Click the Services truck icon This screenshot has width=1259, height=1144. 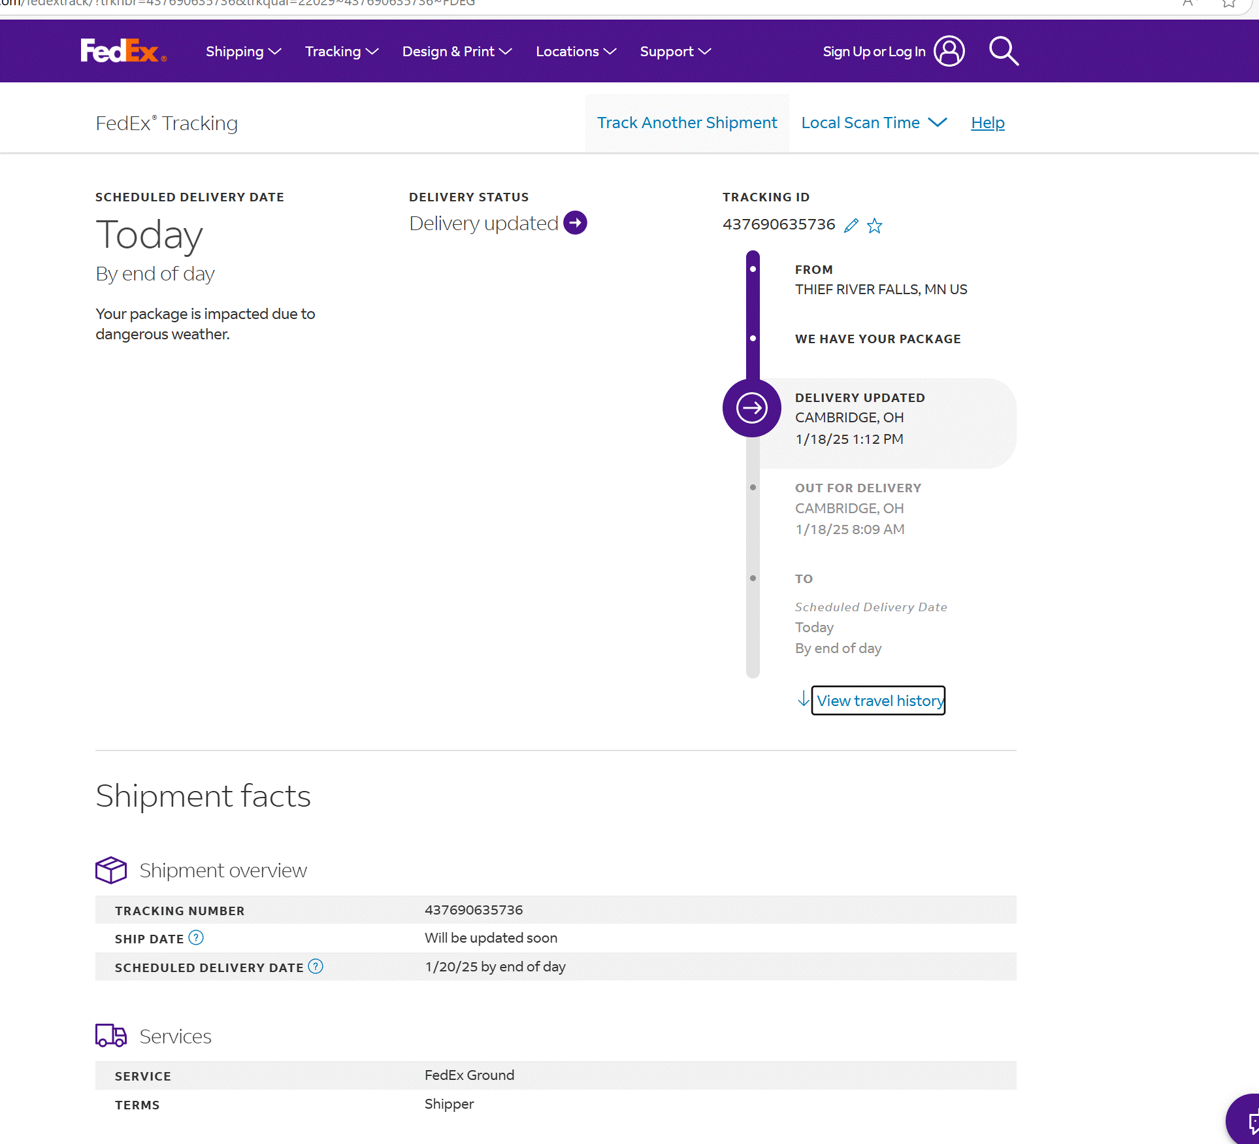pos(111,1035)
